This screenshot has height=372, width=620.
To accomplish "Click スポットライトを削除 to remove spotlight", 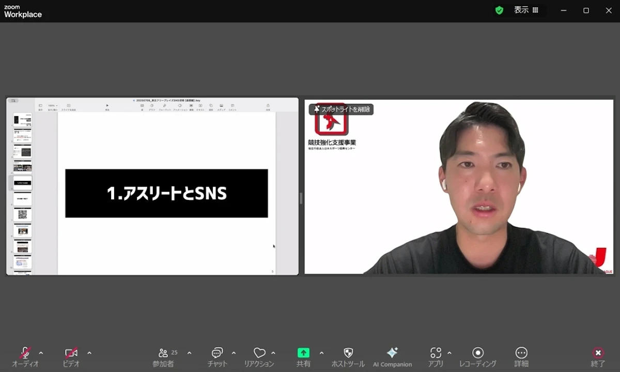I will [342, 110].
